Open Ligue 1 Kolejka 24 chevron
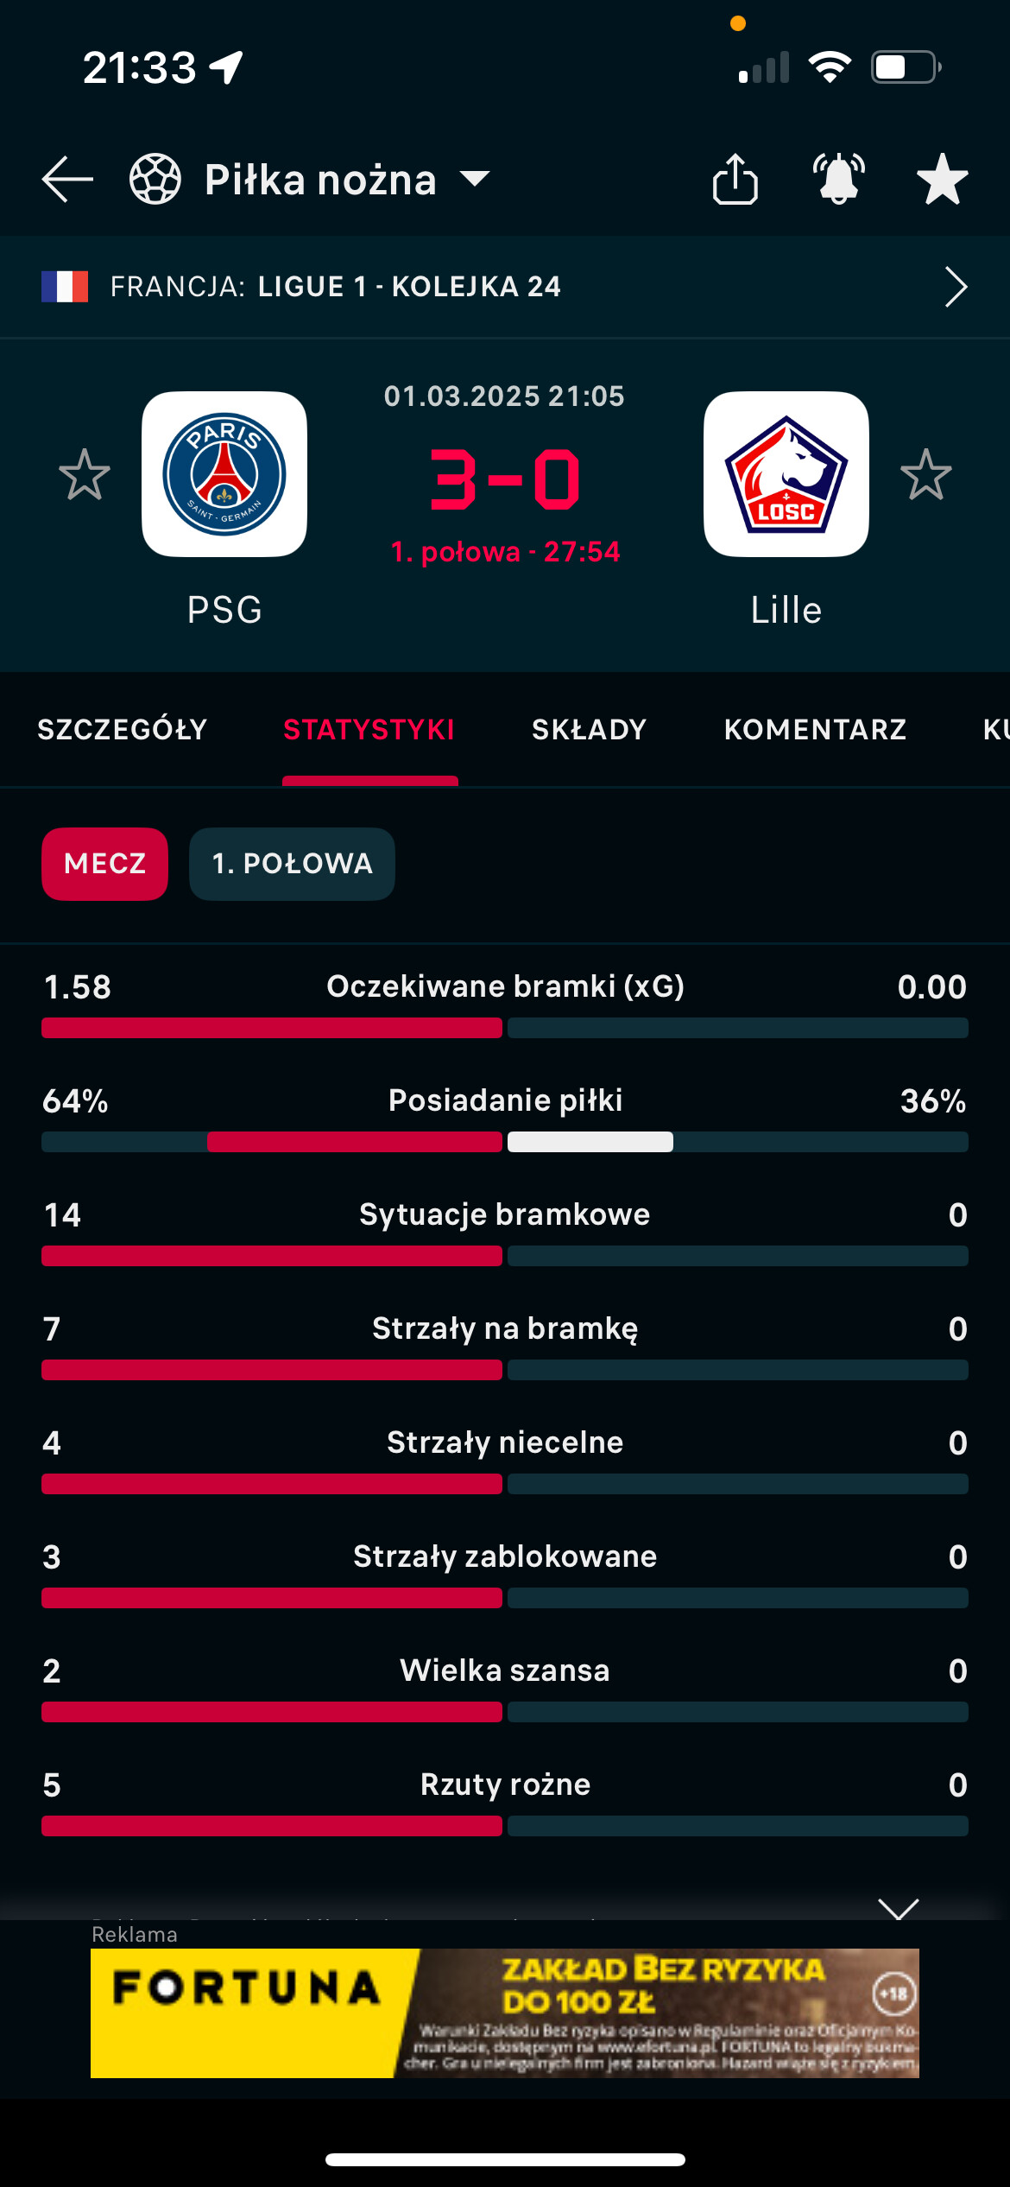This screenshot has width=1010, height=2187. (956, 287)
